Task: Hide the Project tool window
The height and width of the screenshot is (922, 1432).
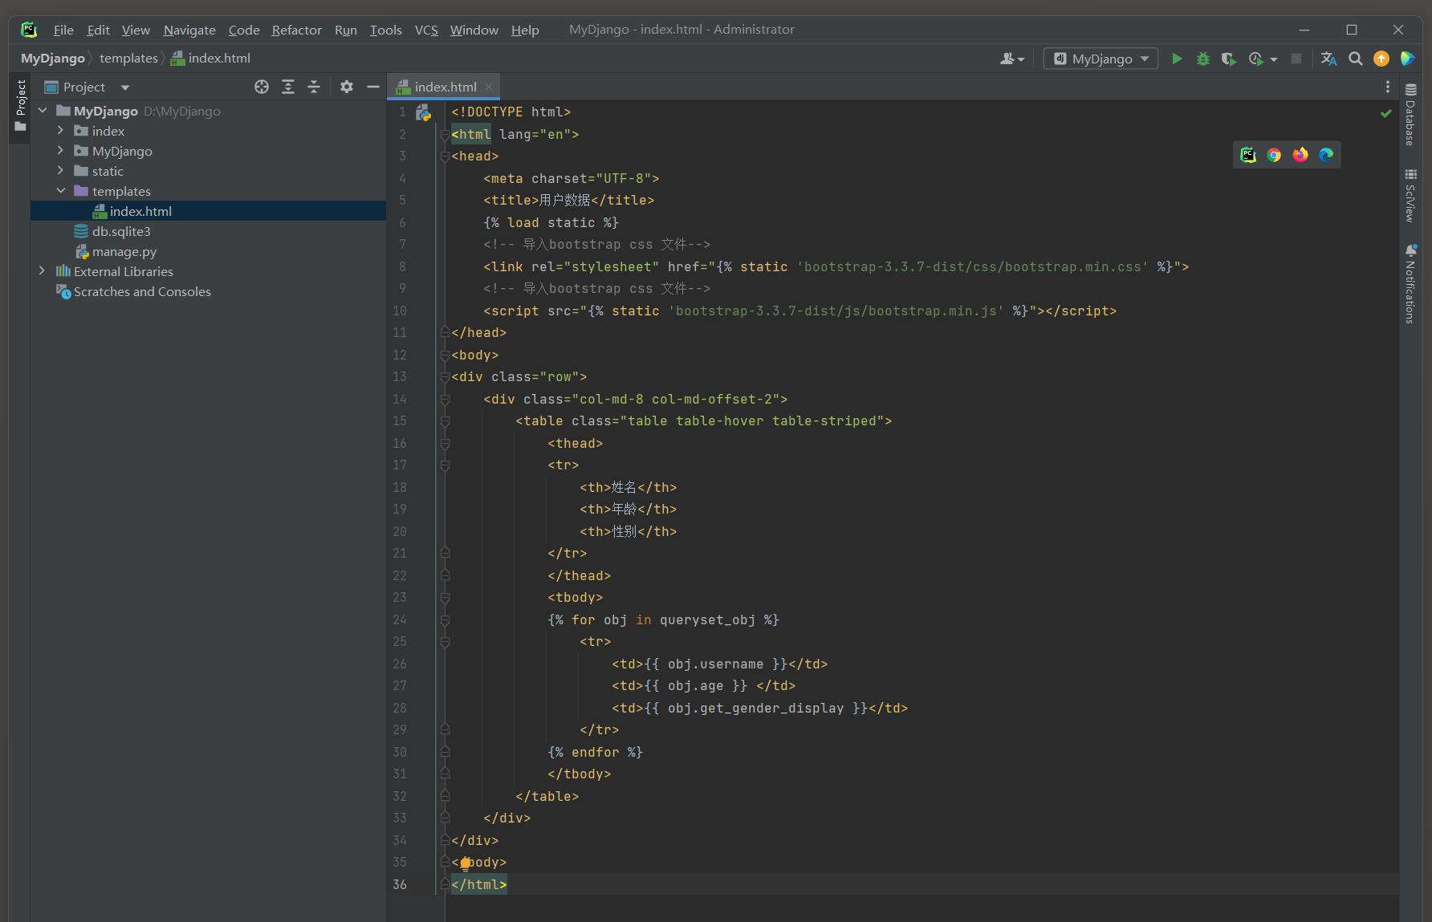Action: (x=372, y=87)
